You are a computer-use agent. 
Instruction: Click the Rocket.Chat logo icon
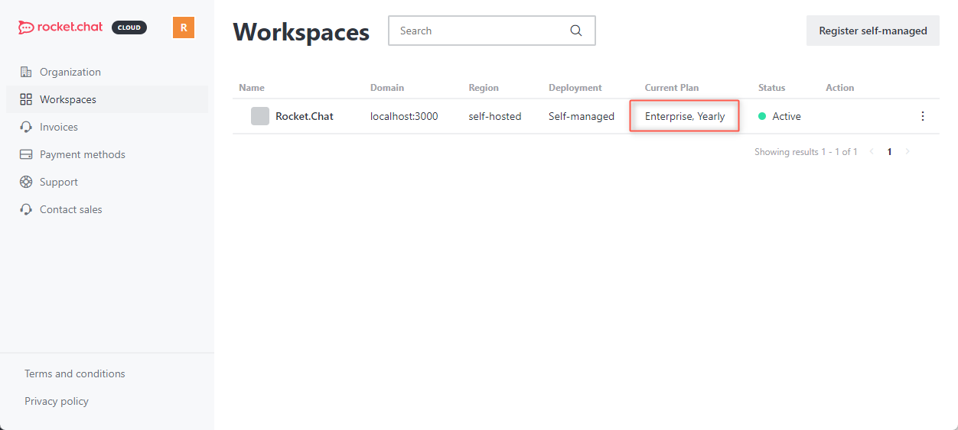pos(27,27)
